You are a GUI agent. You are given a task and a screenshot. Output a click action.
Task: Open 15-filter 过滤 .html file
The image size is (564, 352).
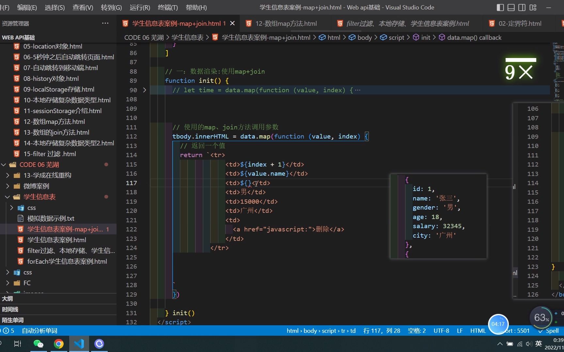pyautogui.click(x=50, y=154)
